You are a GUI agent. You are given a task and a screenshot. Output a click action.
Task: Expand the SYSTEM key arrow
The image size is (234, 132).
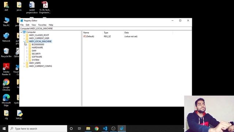[27, 60]
